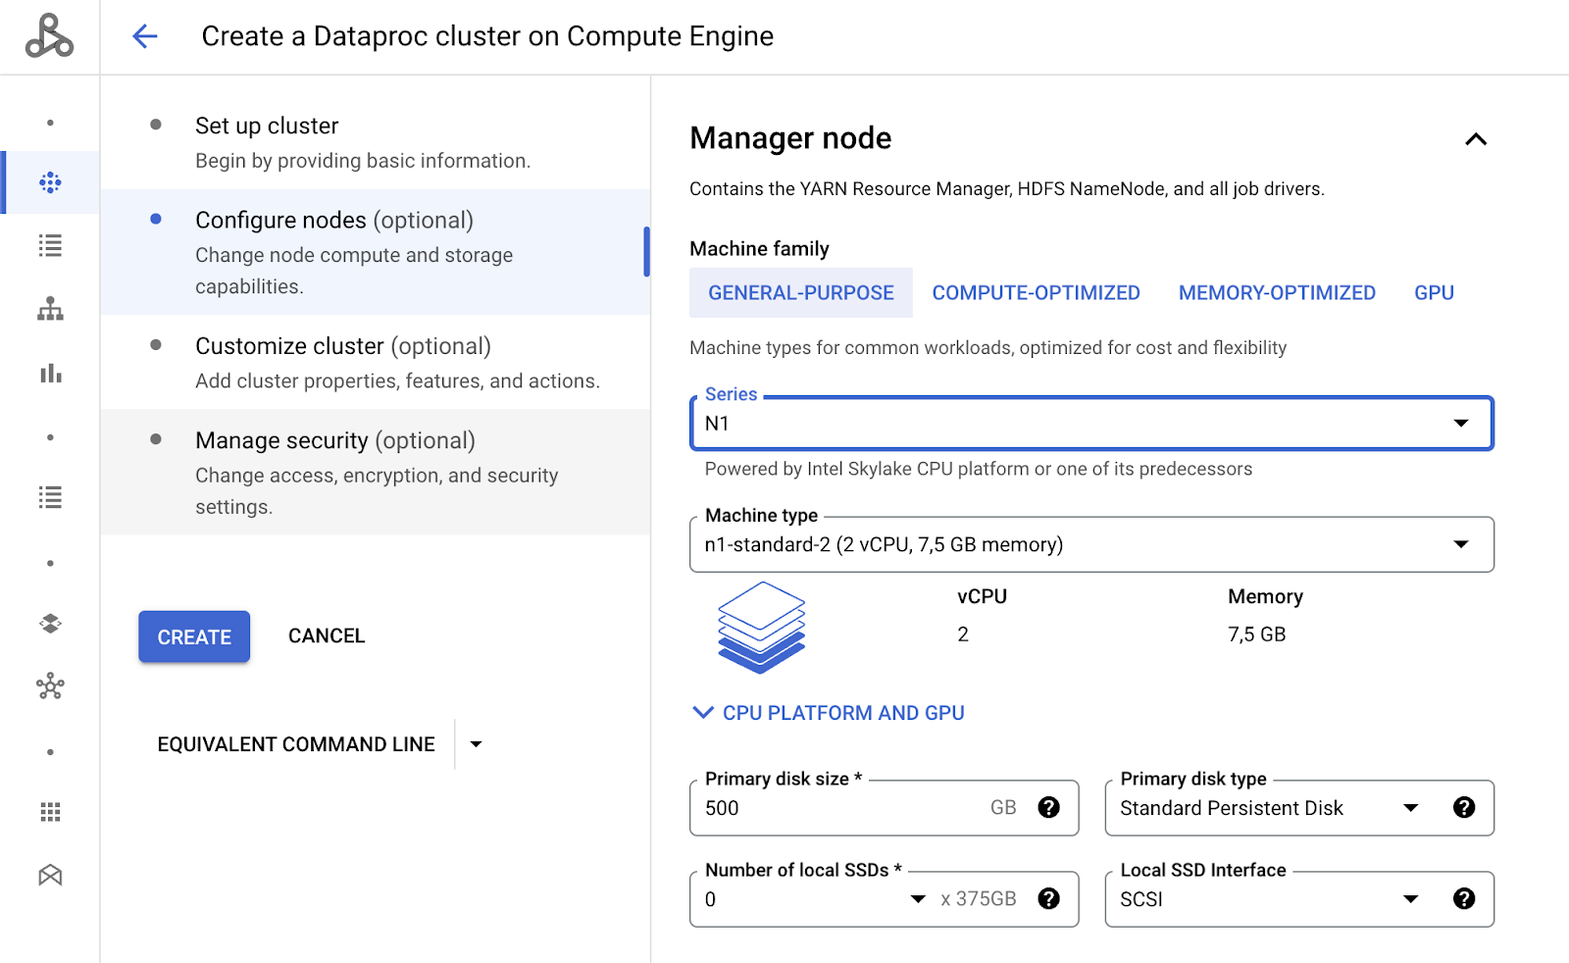The image size is (1569, 963).
Task: Collapse the Manager node section
Action: (x=1475, y=139)
